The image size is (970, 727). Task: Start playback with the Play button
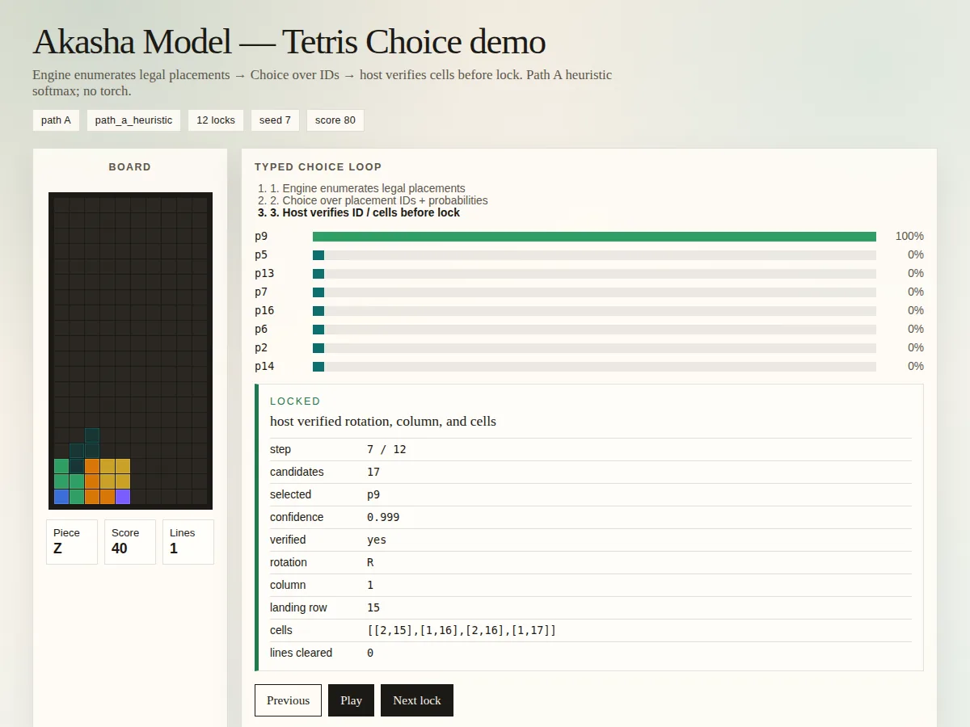(x=351, y=700)
